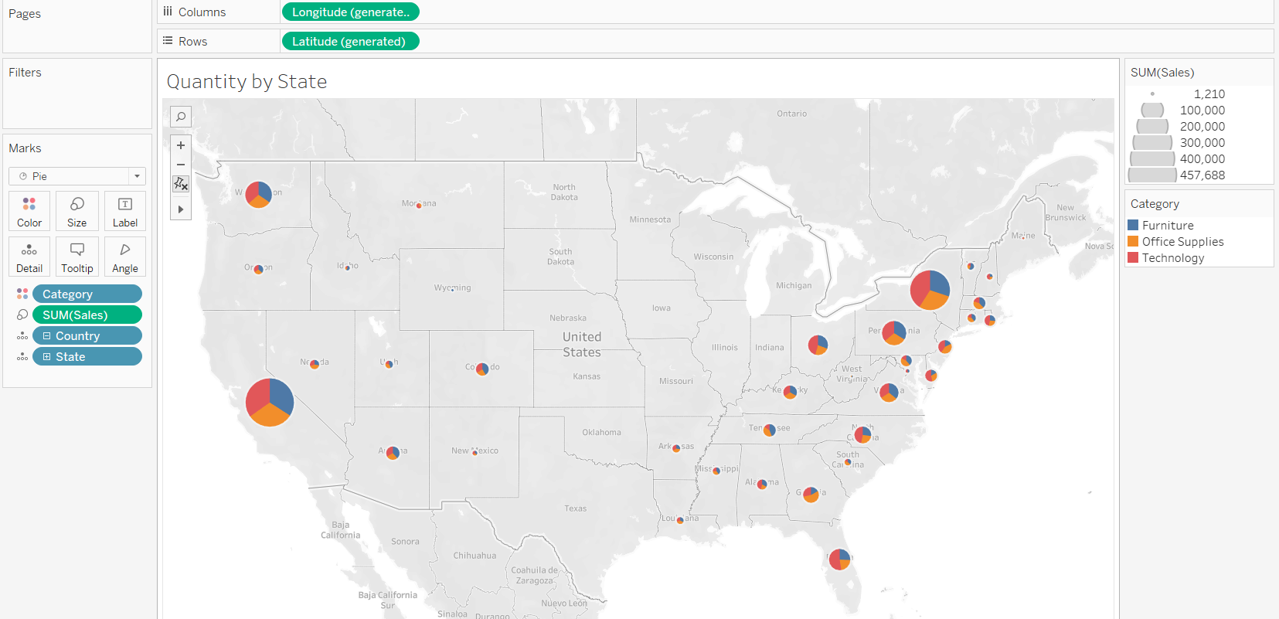Select the California pie chart mark
The width and height of the screenshot is (1279, 619).
pyautogui.click(x=270, y=402)
